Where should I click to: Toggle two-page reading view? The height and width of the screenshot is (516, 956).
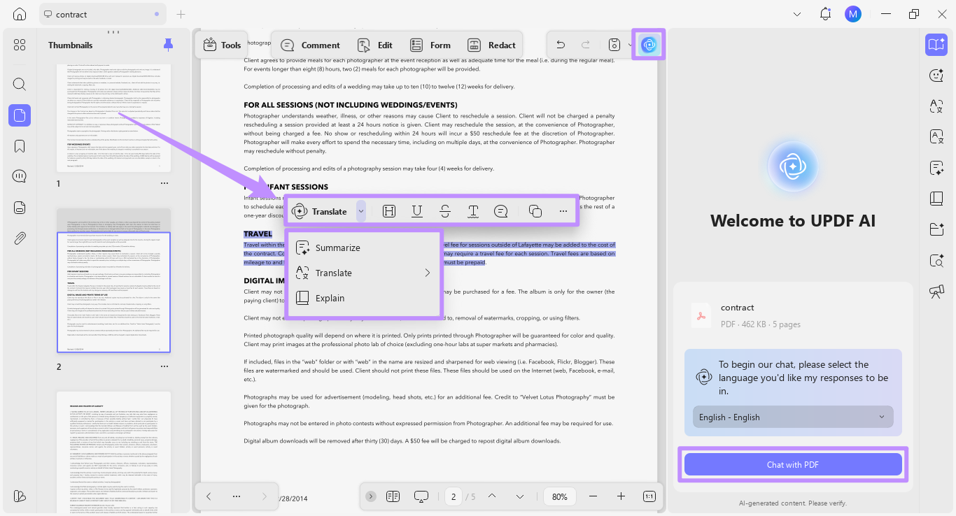click(393, 496)
